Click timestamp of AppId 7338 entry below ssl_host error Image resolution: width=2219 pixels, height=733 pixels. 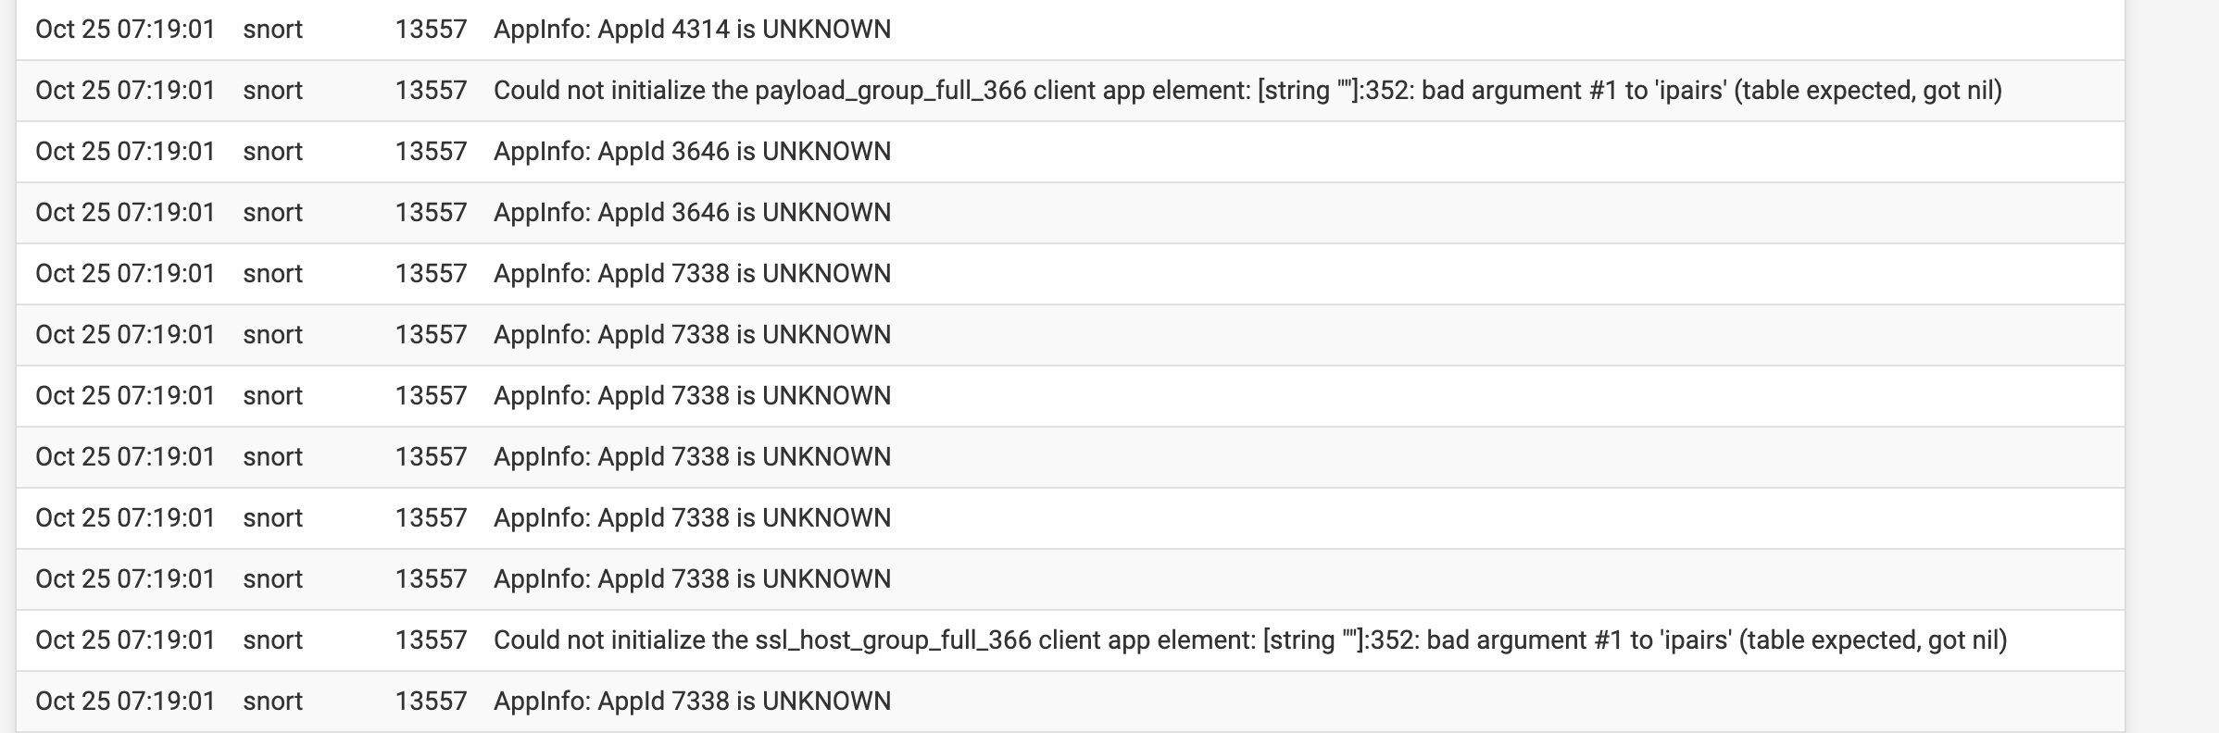[x=125, y=702]
